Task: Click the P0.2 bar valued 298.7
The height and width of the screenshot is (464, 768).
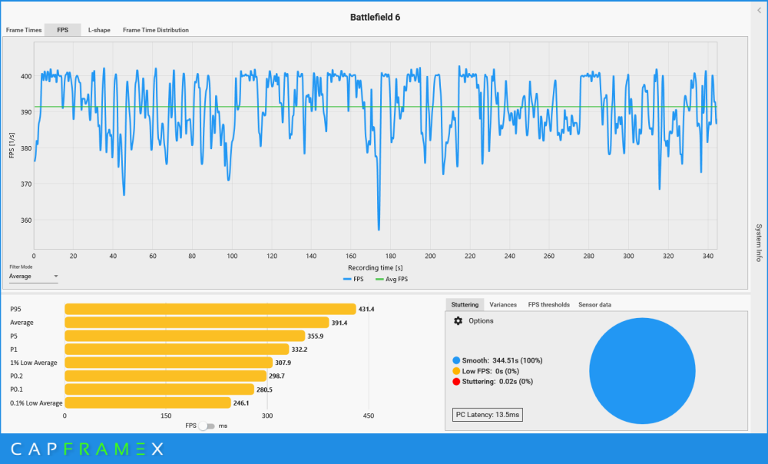Action: point(166,376)
